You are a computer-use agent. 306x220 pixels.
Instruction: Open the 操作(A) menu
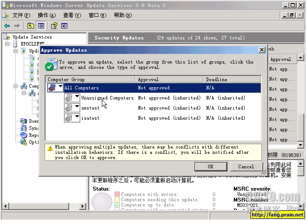point(47,15)
